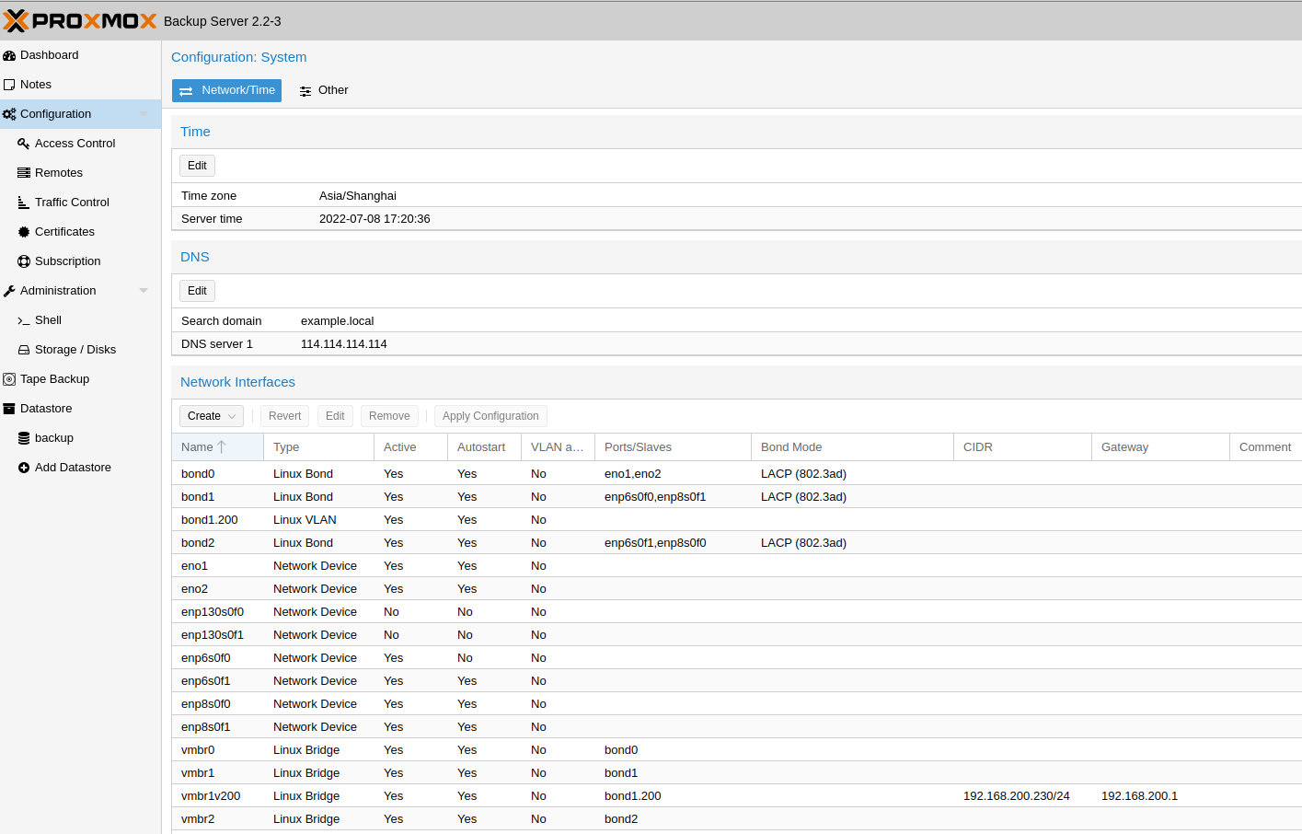Click the Notes sticky-note icon
Viewport: 1302px width, 834px height.
click(x=9, y=85)
